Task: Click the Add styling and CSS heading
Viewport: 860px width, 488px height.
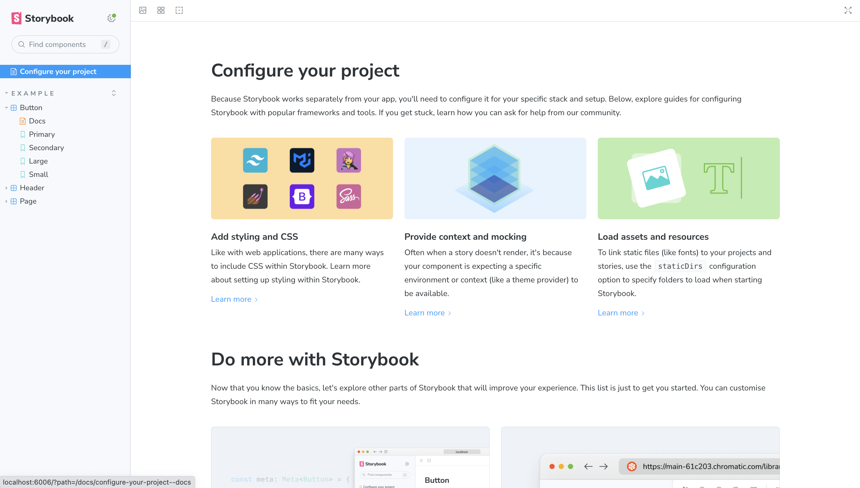Action: pos(254,237)
